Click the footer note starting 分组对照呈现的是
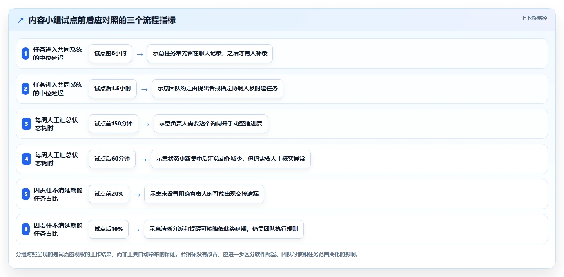The height and width of the screenshot is (277, 564). [x=188, y=254]
